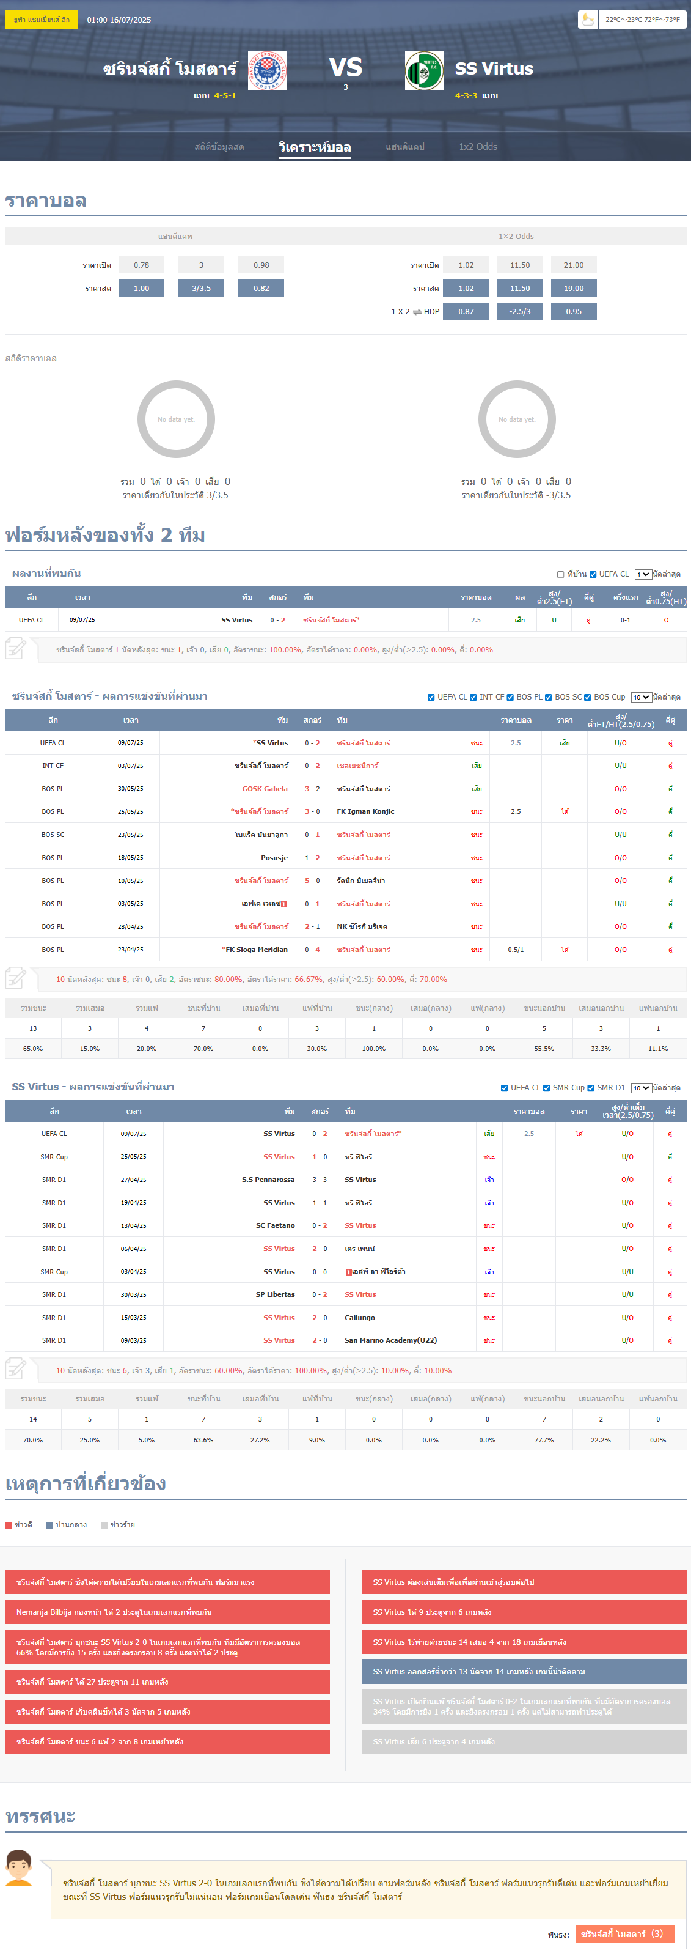Click the red ข่าวดี legend swatch
This screenshot has height=1953, width=691.
pos(9,1524)
